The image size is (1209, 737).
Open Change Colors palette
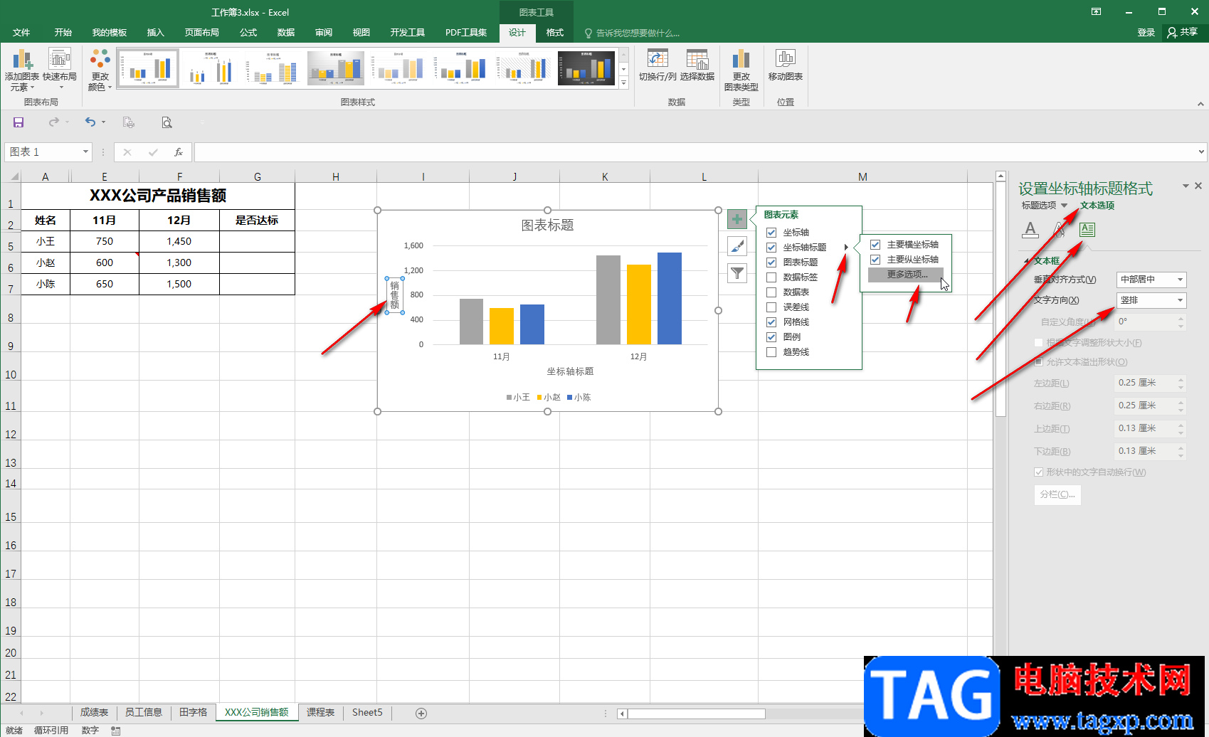click(100, 70)
